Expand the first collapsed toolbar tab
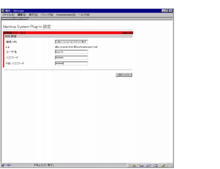Image resolution: width=220 pixels, height=169 pixels. tap(8, 18)
